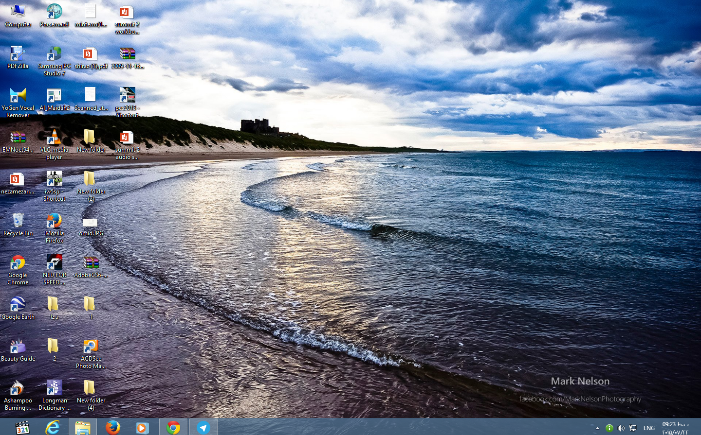Image resolution: width=701 pixels, height=435 pixels.
Task: Click the Longman Dictionary shortcut icon
Action: [x=54, y=388]
